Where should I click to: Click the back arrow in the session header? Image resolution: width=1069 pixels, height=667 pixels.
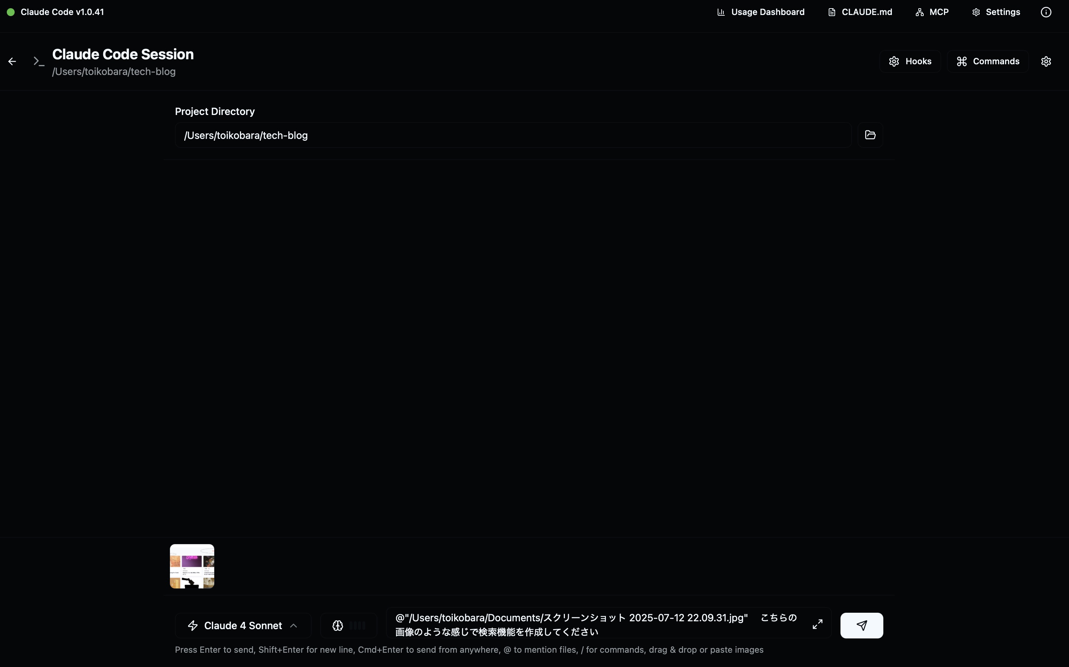coord(11,61)
